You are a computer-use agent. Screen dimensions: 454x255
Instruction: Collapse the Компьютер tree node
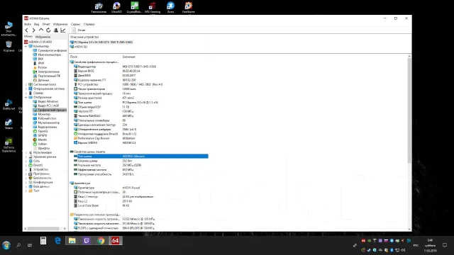26,46
